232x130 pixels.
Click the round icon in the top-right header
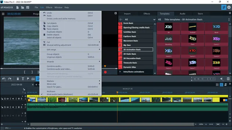point(229,8)
